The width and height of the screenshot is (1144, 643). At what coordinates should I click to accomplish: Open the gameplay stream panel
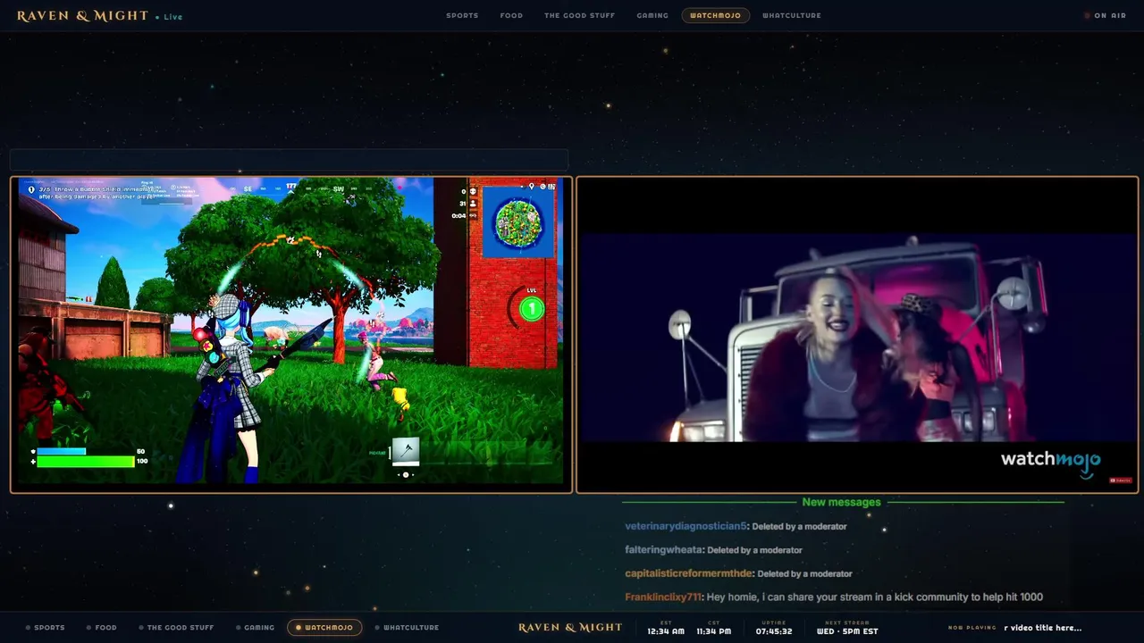[291, 335]
